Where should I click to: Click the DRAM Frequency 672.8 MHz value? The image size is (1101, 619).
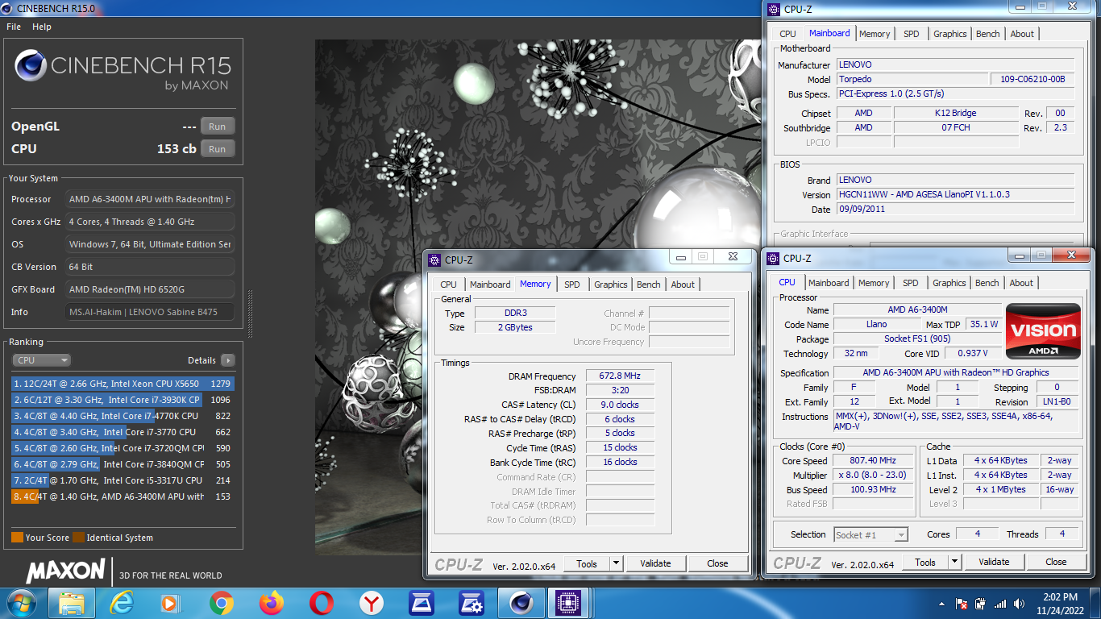click(x=620, y=376)
